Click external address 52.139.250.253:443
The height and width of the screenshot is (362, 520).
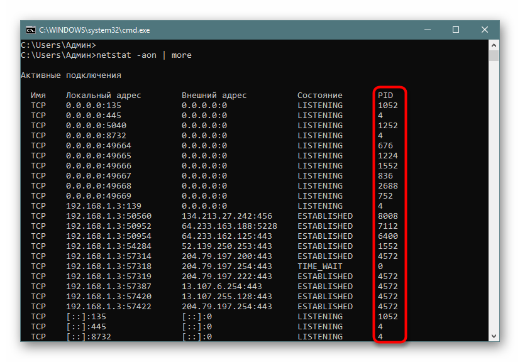coord(227,246)
